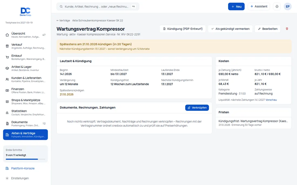297x185 pixels.
Task: Delete contract with red trash icon
Action: [x=287, y=29]
